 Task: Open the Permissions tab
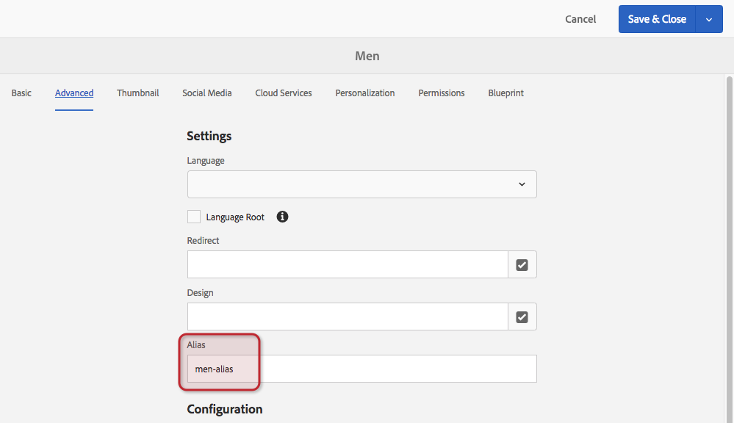pos(442,93)
